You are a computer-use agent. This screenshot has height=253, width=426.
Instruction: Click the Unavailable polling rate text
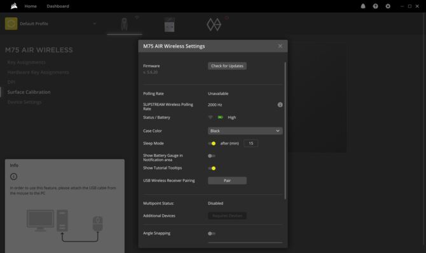tap(218, 93)
